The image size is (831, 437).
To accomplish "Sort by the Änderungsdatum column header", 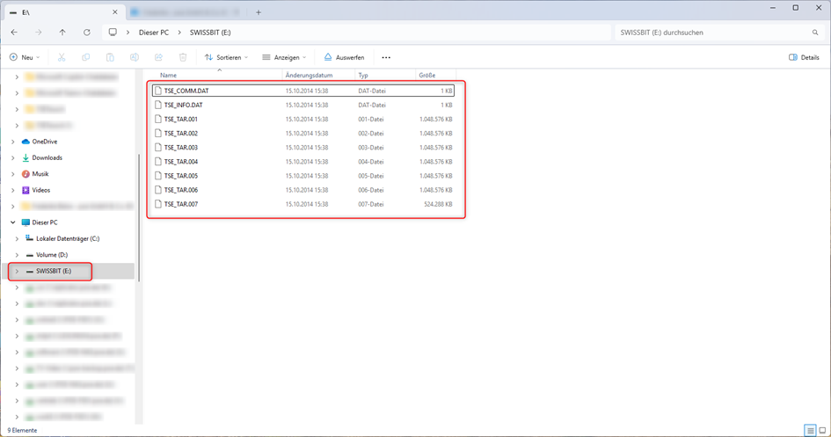I will point(309,76).
